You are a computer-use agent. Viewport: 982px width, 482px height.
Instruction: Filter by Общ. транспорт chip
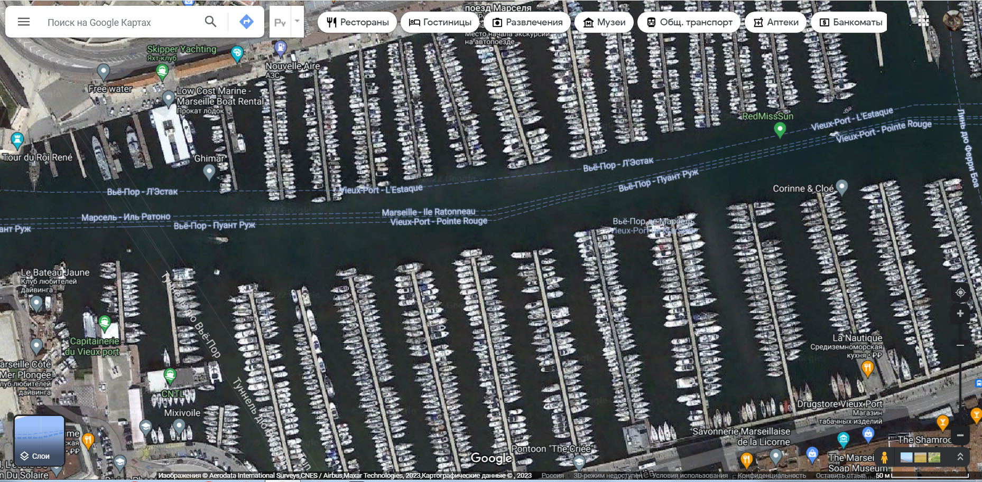[x=689, y=22]
